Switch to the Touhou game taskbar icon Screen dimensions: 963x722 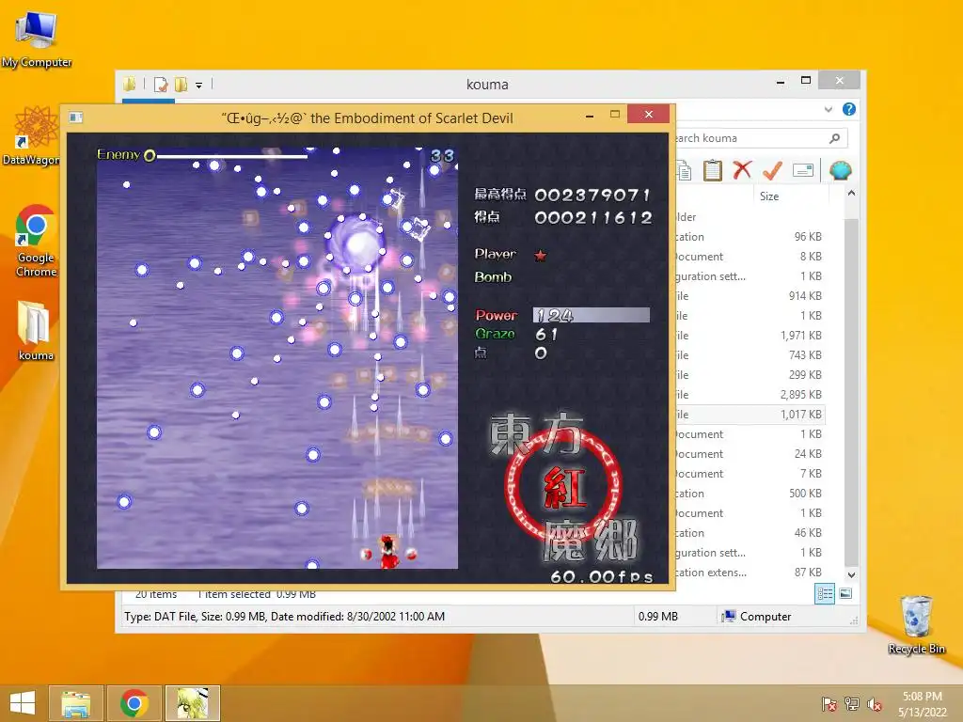coord(192,703)
